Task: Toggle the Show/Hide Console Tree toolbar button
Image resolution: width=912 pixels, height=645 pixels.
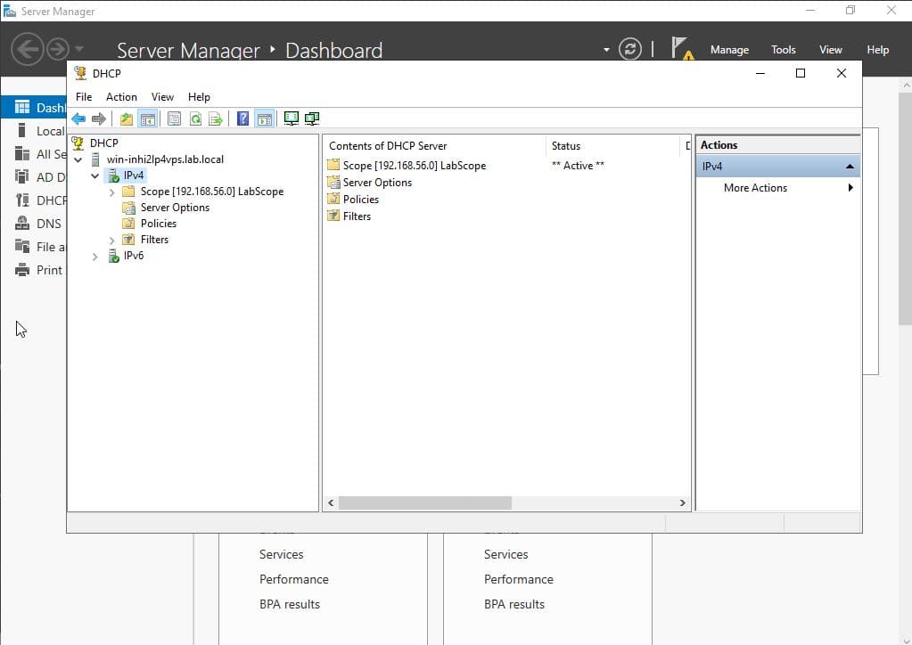Action: point(148,118)
